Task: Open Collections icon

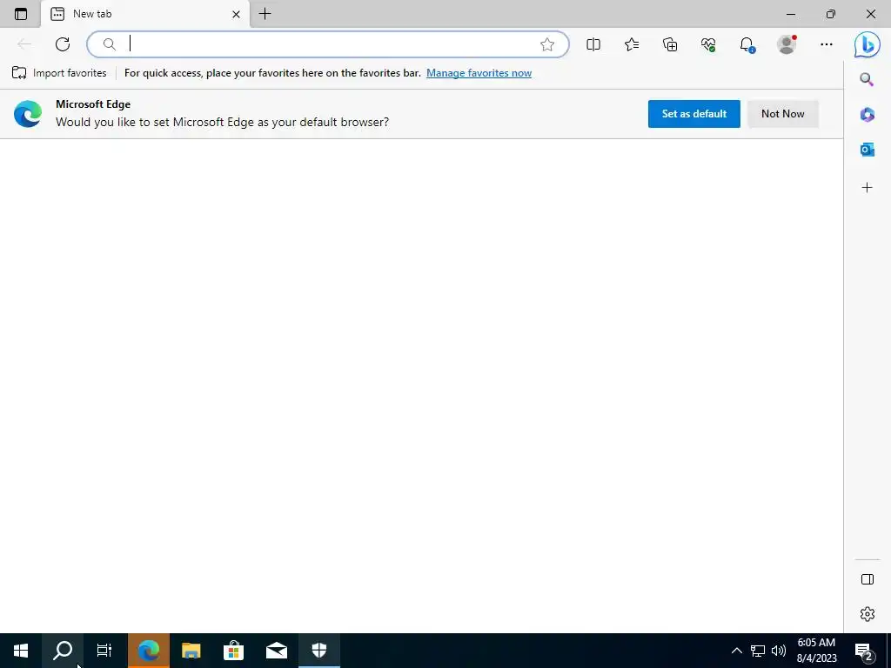Action: pos(670,44)
